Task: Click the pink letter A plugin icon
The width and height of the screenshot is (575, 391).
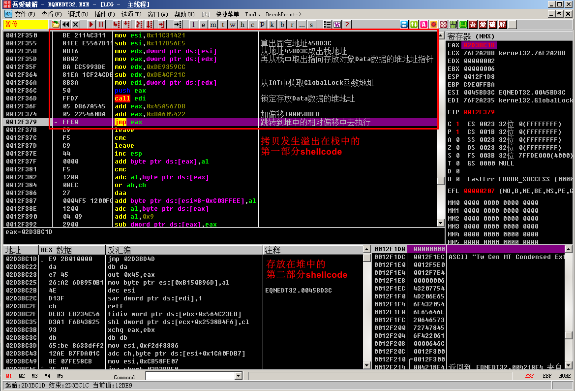Action: [424, 25]
